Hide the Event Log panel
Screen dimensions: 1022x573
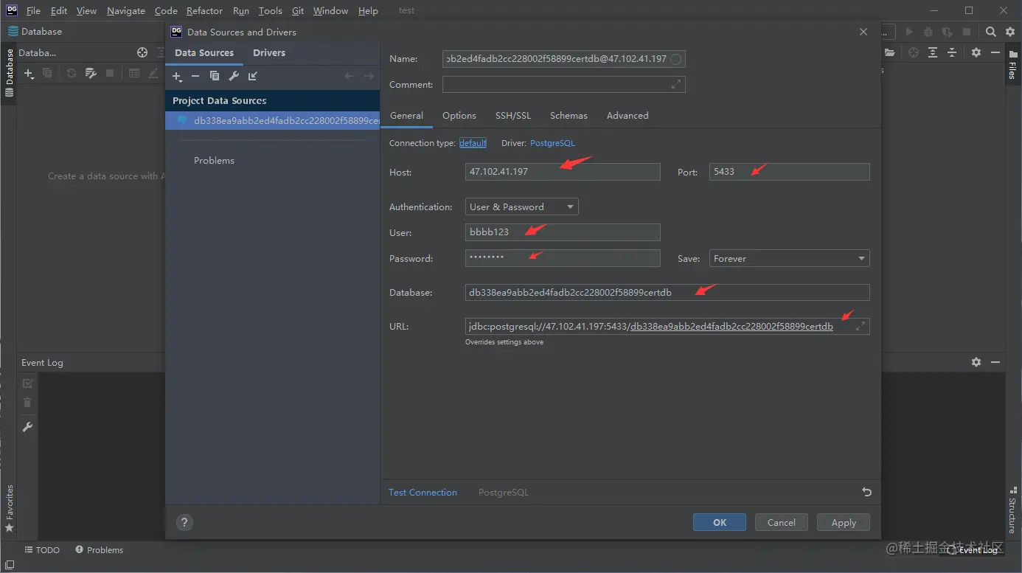click(995, 362)
